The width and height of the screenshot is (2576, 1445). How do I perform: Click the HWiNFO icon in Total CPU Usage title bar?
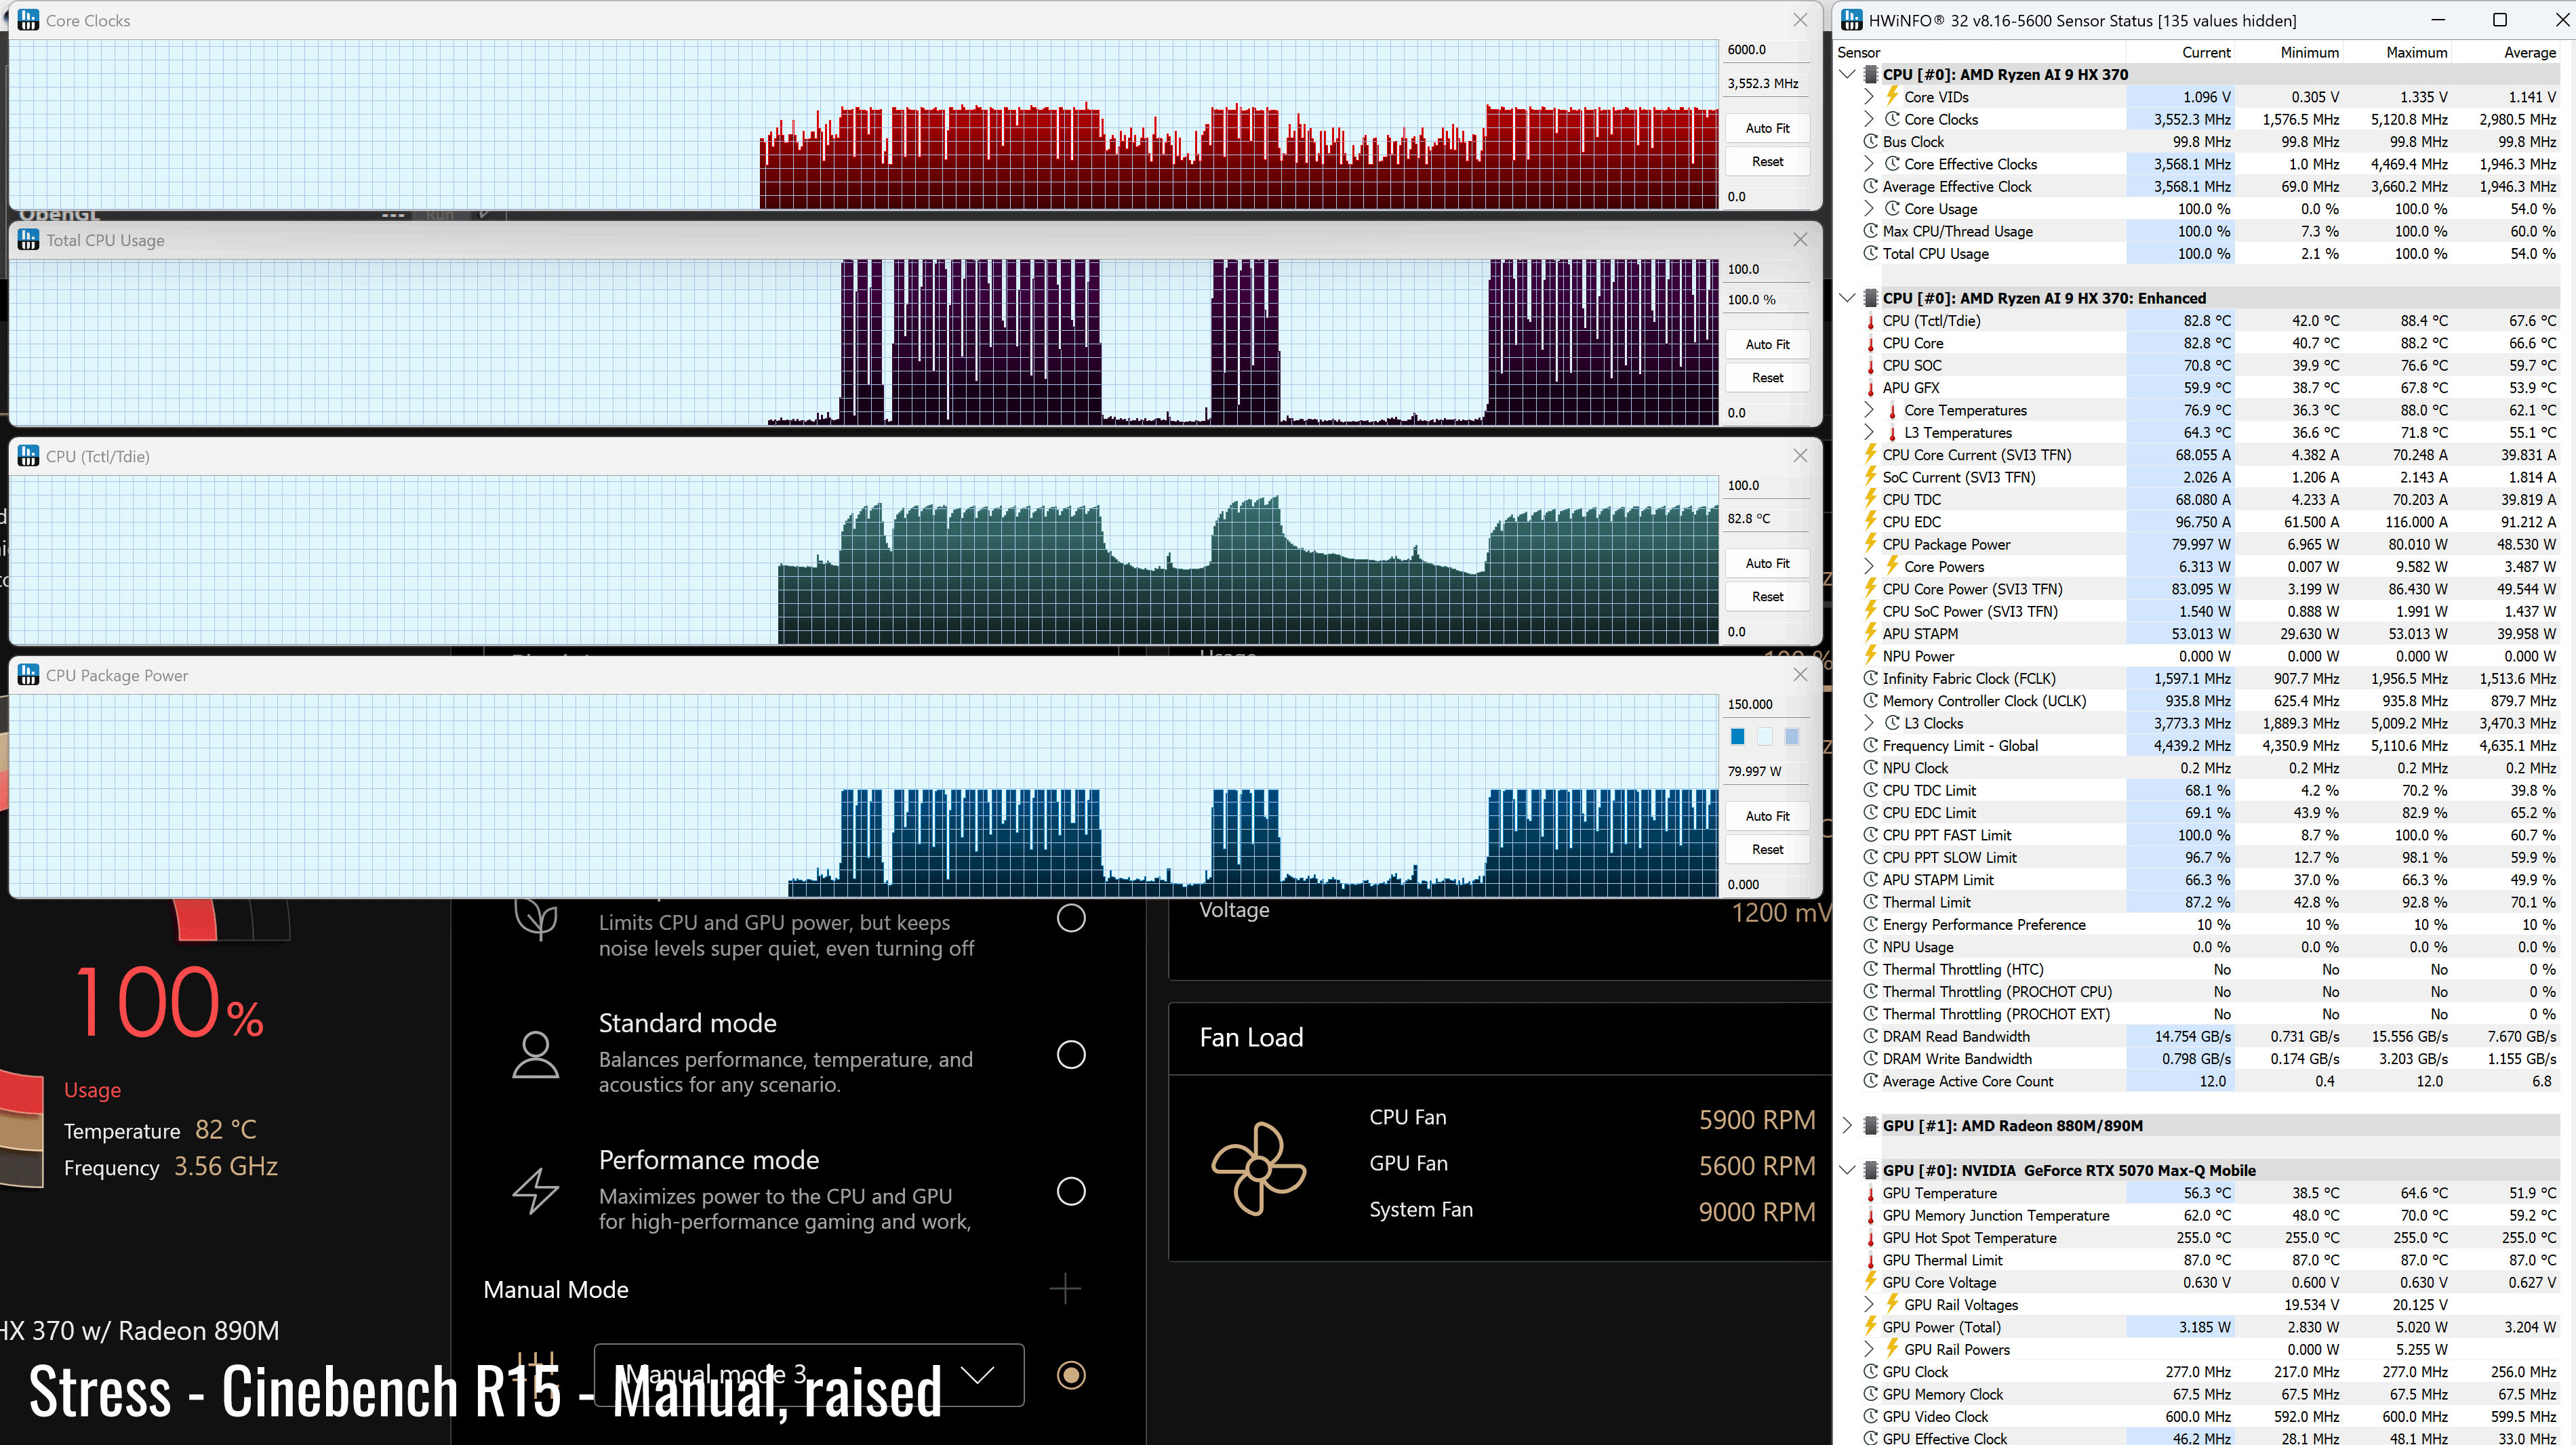click(x=28, y=239)
